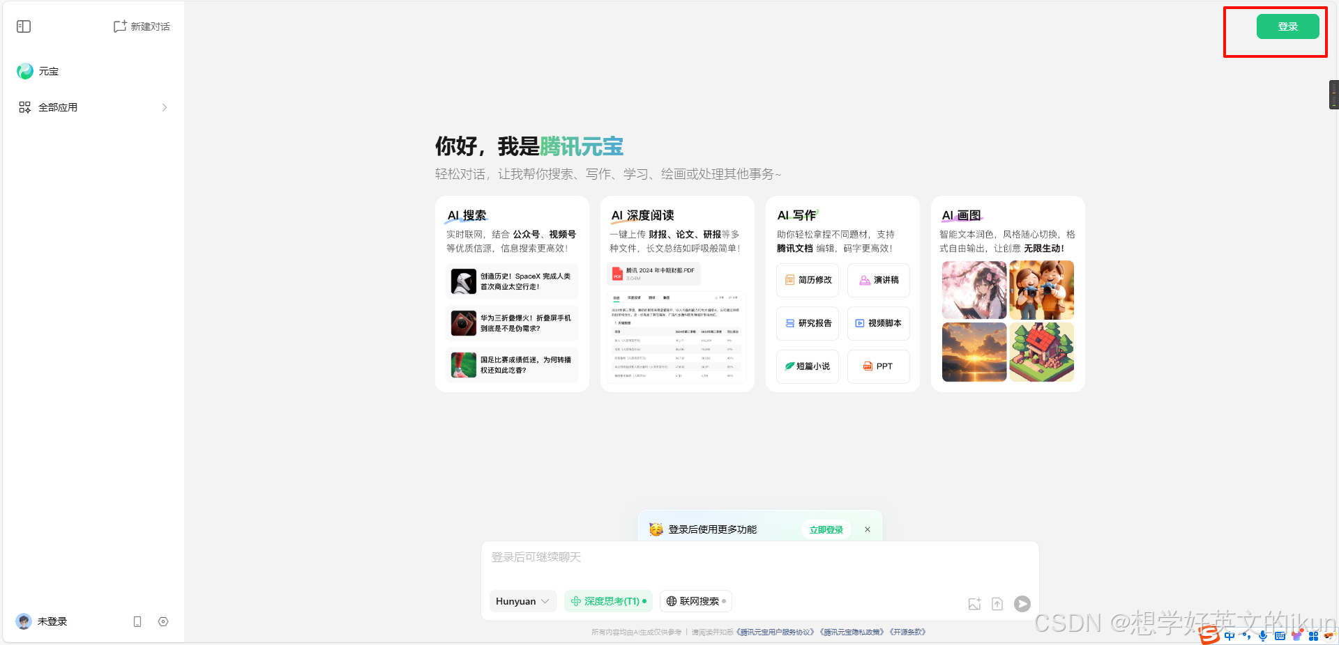
Task: Collapse the sidebar with the panel icon
Action: 24,26
